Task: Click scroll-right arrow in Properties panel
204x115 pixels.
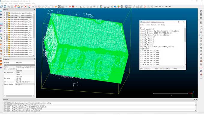Action: pos(34,96)
